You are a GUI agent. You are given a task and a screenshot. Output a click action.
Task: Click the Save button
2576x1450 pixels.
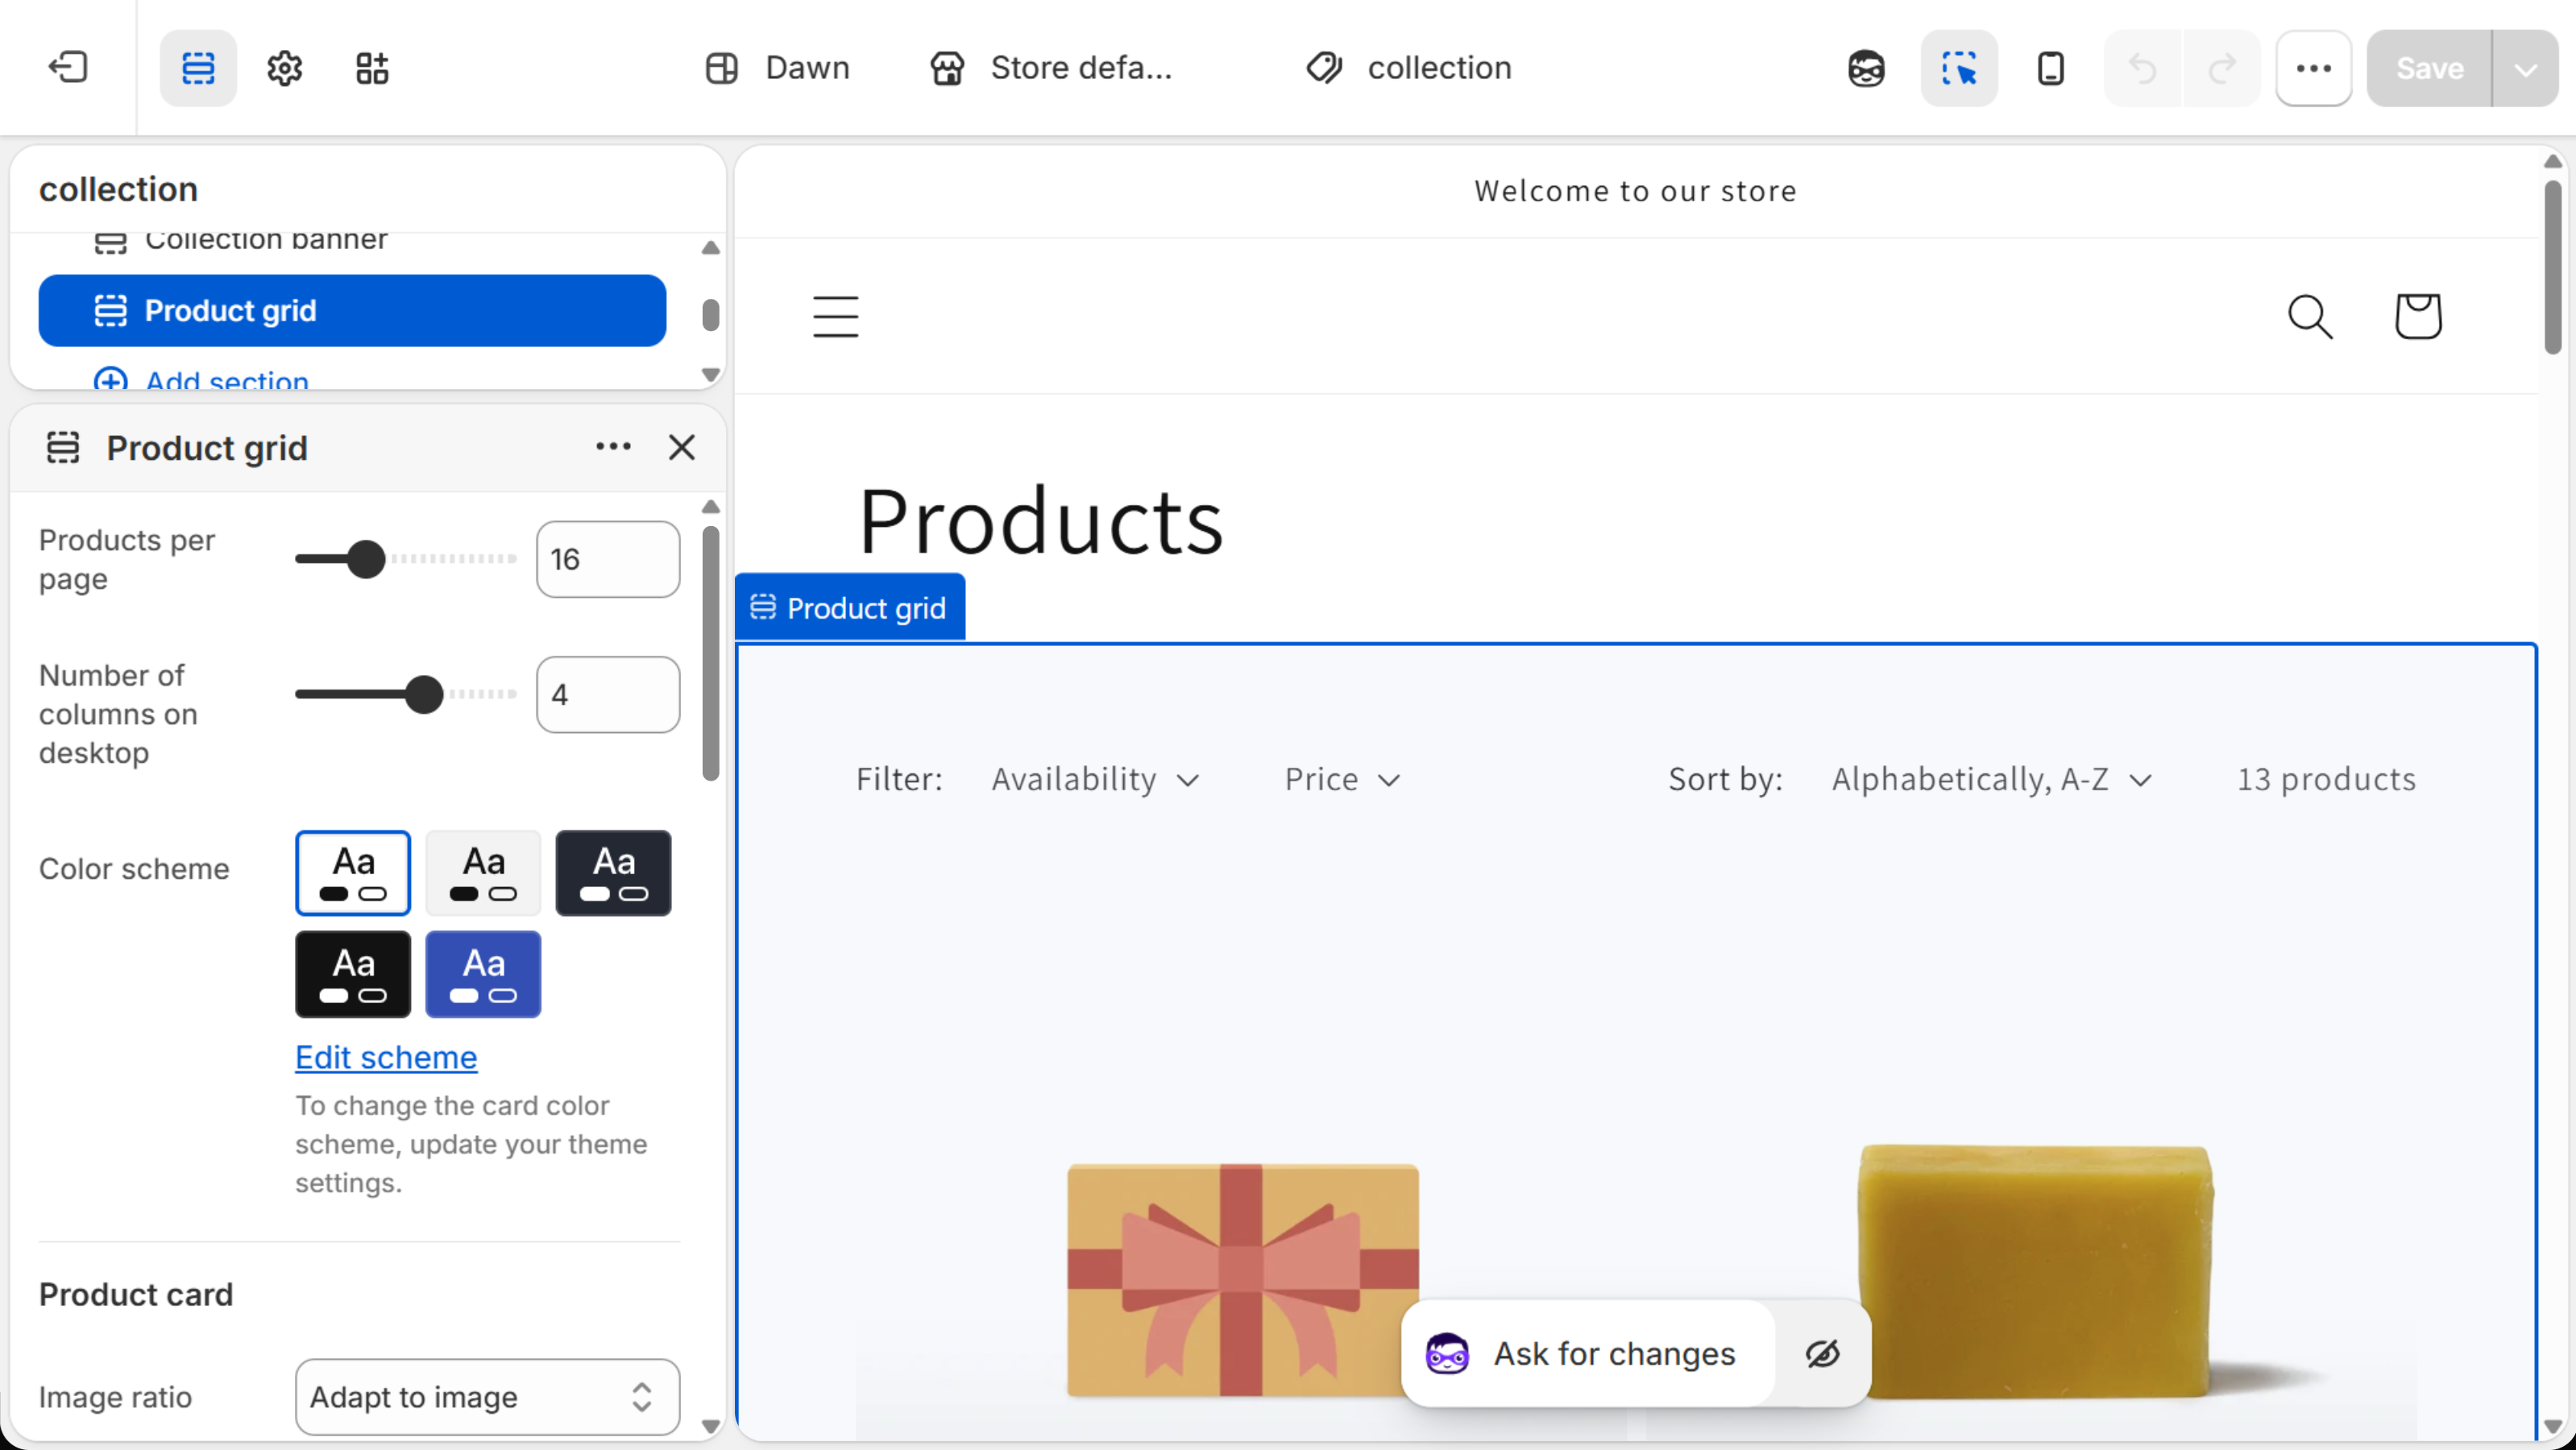point(2429,68)
